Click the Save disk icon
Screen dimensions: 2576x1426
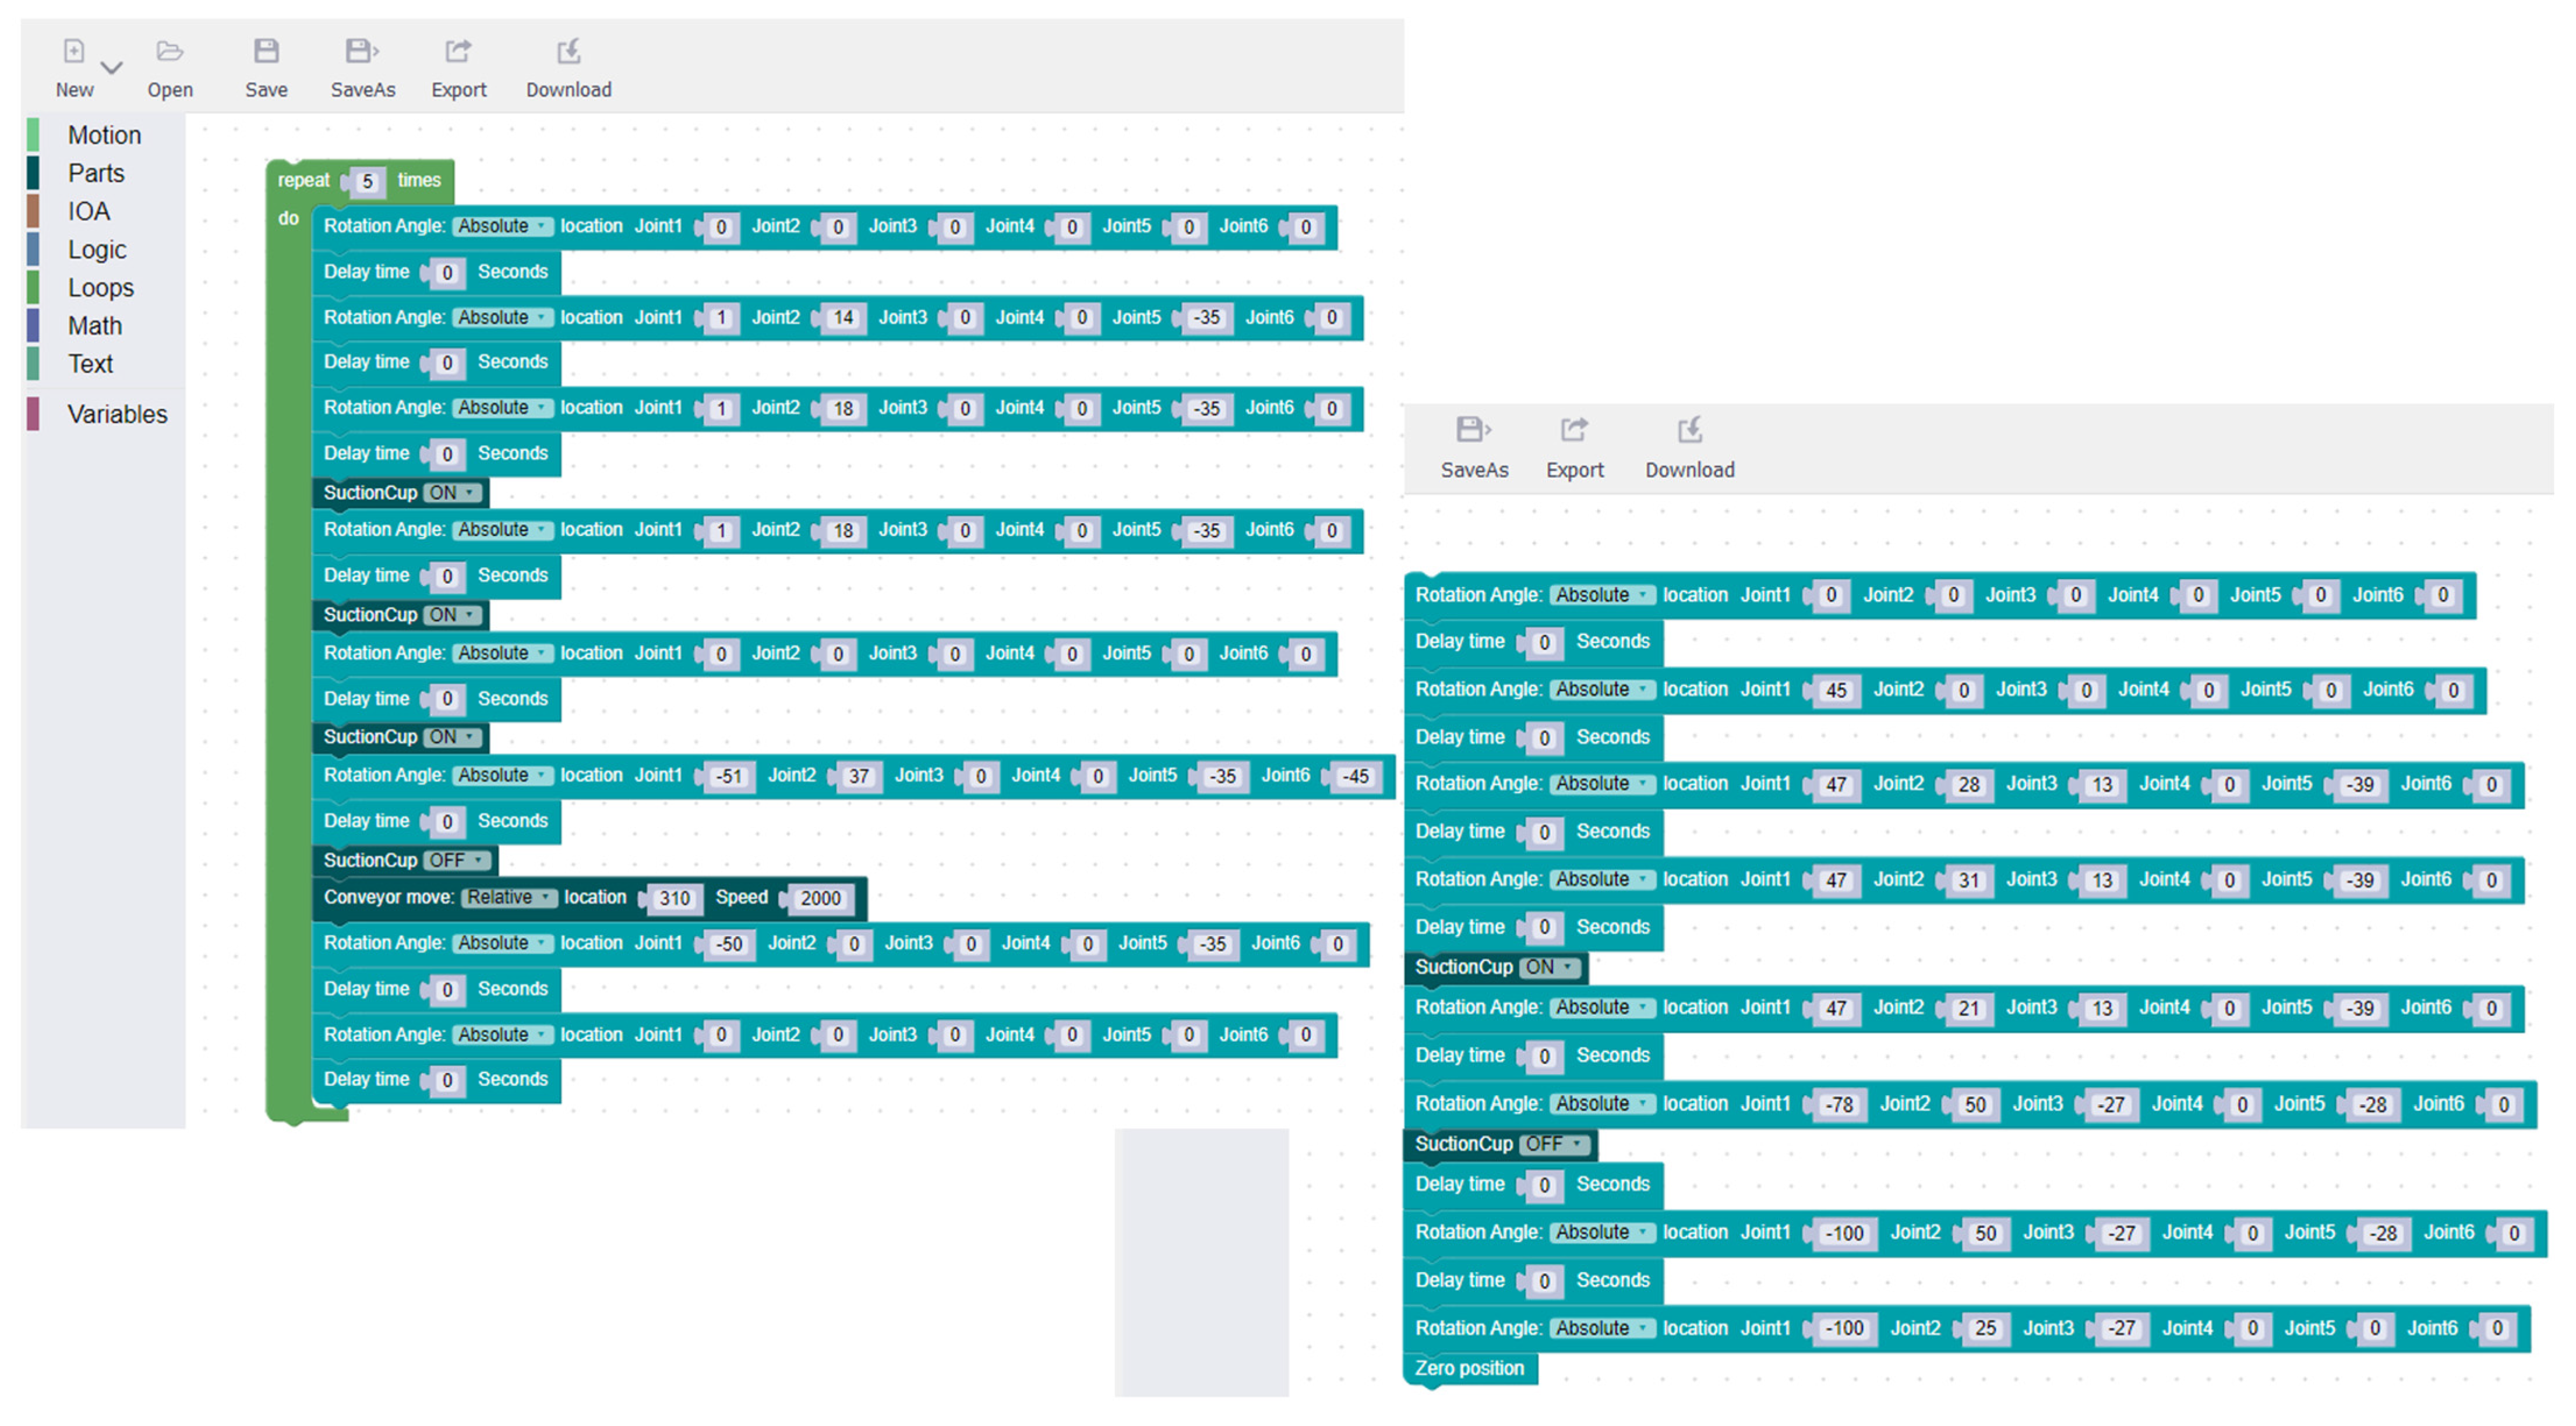click(266, 51)
